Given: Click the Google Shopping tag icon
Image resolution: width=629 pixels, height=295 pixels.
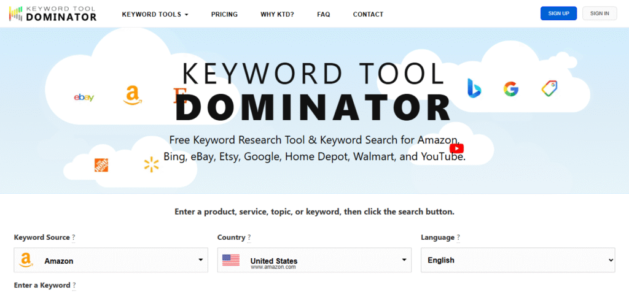Looking at the screenshot, I should (x=549, y=88).
